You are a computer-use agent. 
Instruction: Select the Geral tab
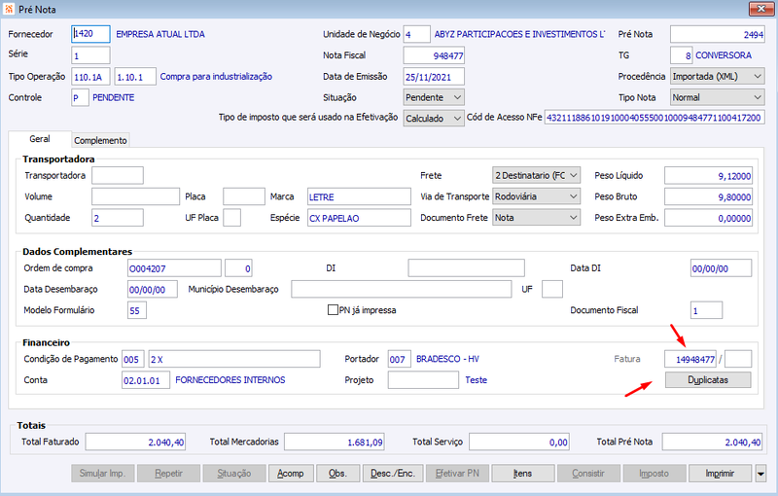coord(40,139)
